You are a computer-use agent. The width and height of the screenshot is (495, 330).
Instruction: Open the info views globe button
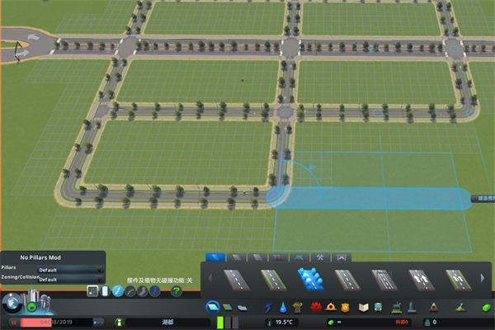(x=12, y=303)
